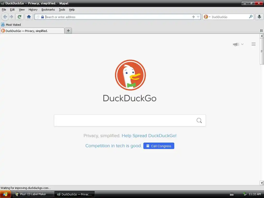Follow the Help Spread DuckDuckGo! link
264x198 pixels.
coord(149,136)
